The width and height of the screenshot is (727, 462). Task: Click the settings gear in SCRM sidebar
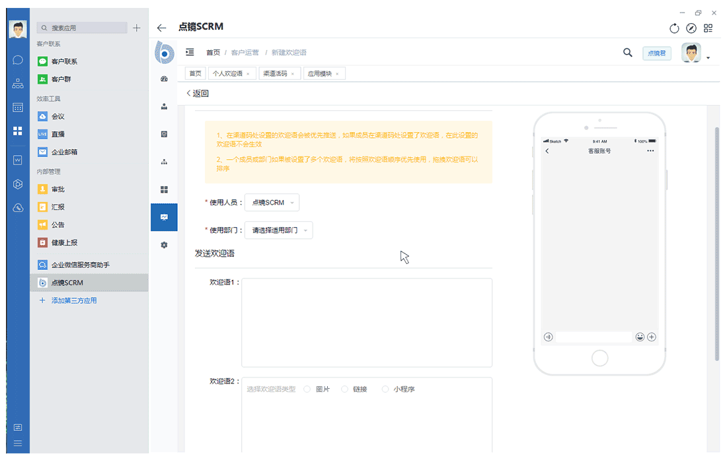[x=164, y=245]
